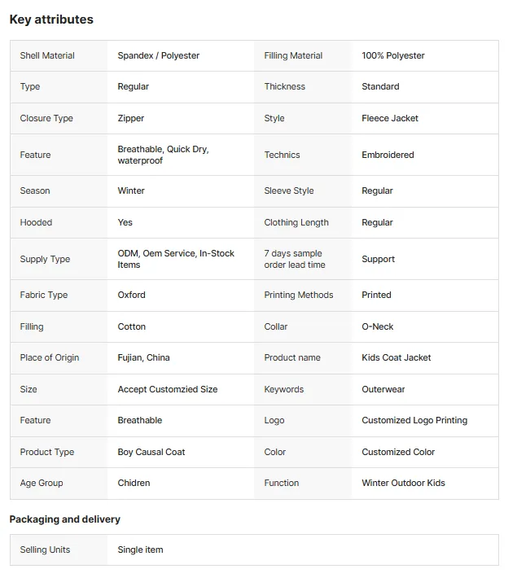Select the Fleece Jacket value

[390, 118]
